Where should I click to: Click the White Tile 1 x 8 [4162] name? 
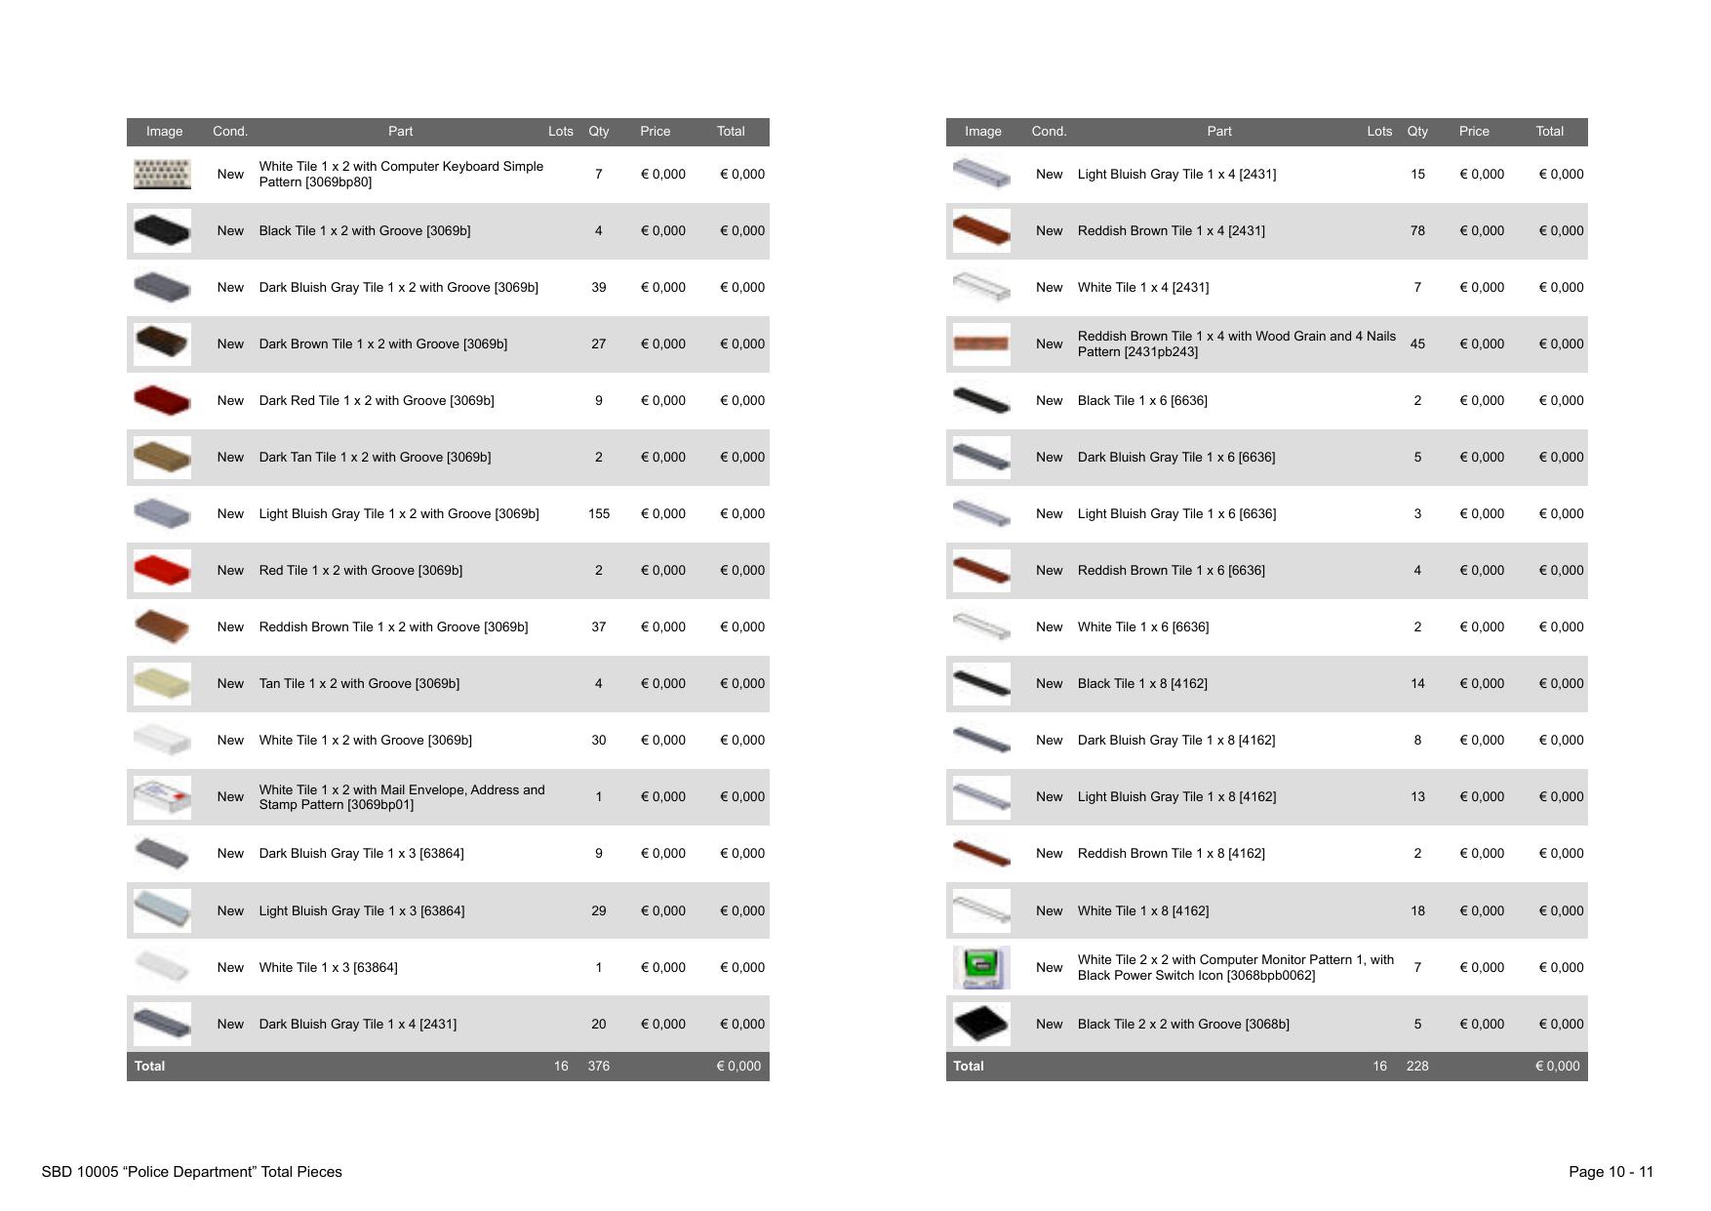pos(1143,910)
